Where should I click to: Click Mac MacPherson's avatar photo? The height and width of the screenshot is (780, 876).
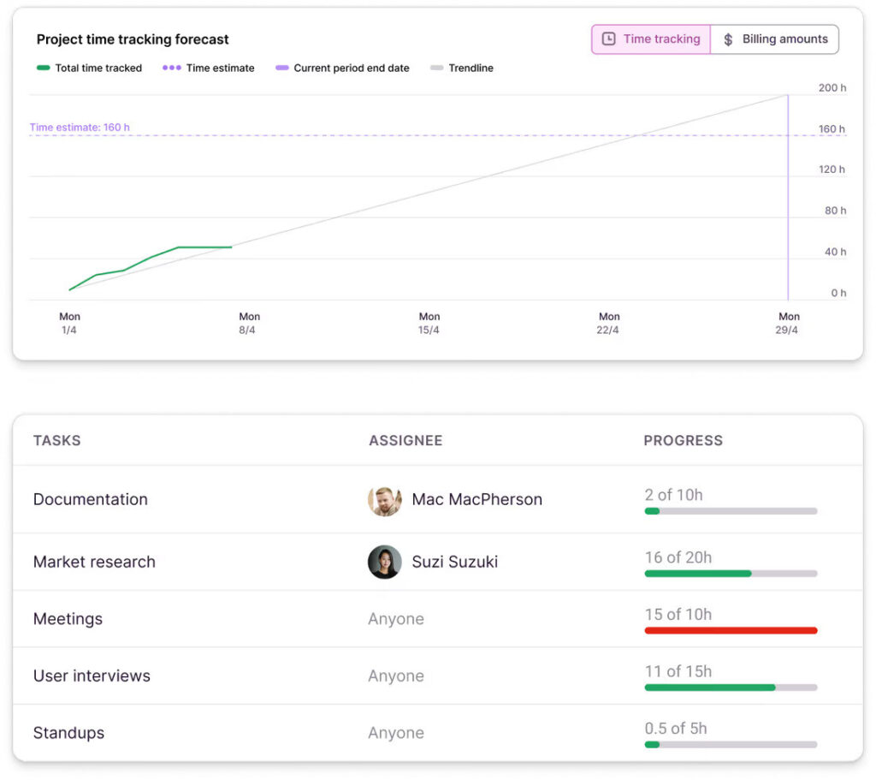384,500
